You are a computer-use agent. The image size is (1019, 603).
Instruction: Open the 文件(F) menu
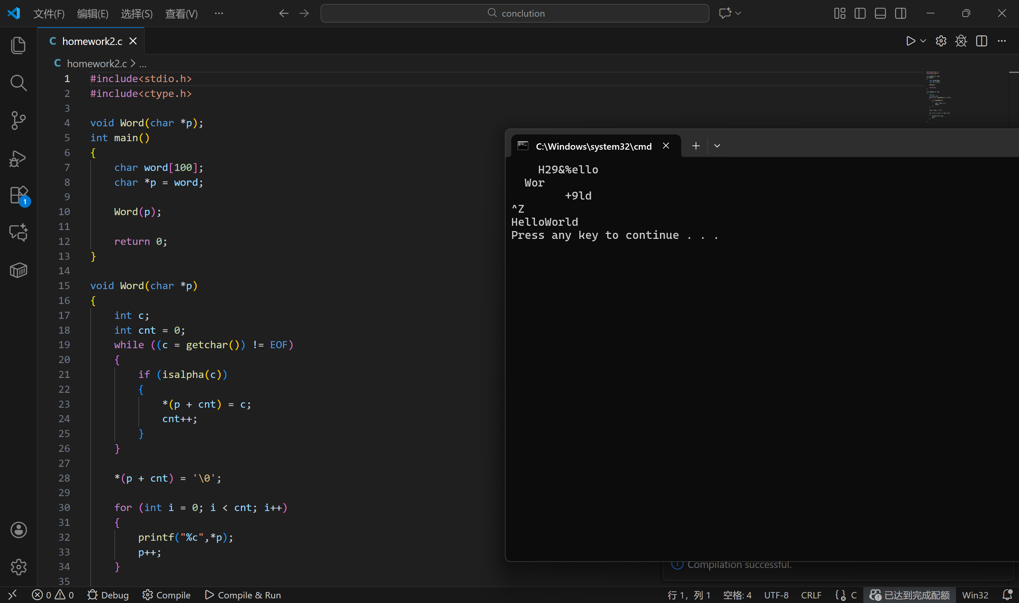coord(49,14)
